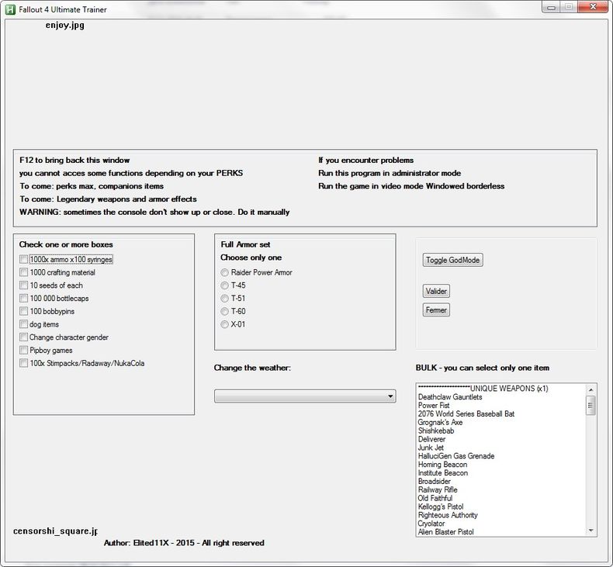Click the bulk list scroll down arrow
The image size is (613, 567).
[x=590, y=531]
